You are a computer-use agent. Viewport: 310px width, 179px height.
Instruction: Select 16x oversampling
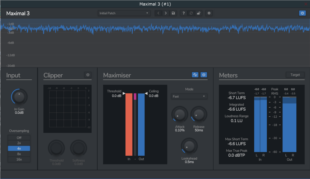point(19,159)
